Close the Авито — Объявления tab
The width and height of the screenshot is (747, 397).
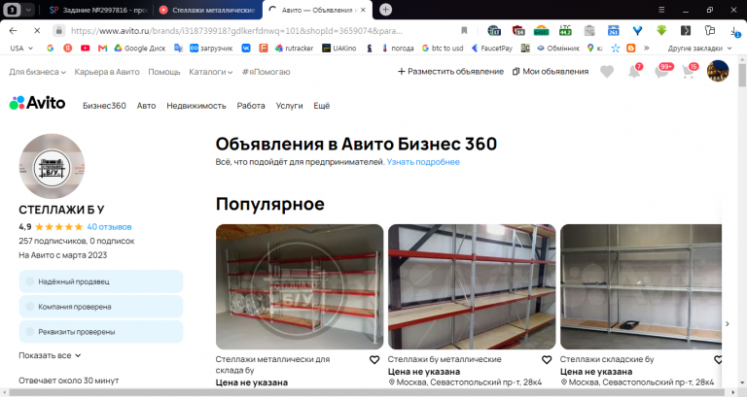pyautogui.click(x=363, y=10)
